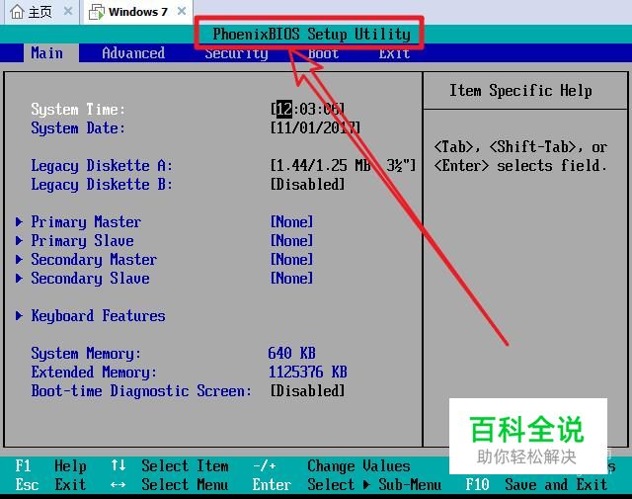Viewport: 632px width, 499px height.
Task: Change the Legacy Diskette B Disabled value
Action: 307,185
